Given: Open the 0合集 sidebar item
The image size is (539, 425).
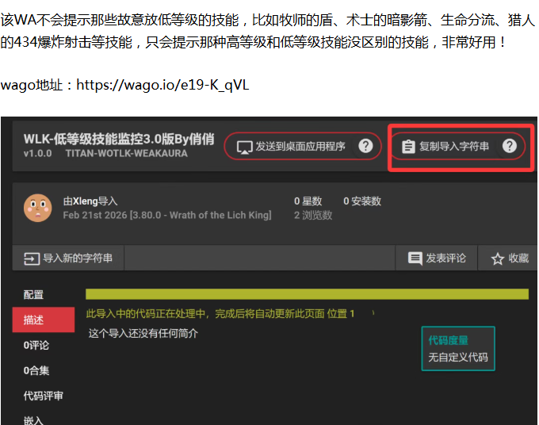Looking at the screenshot, I should [36, 370].
